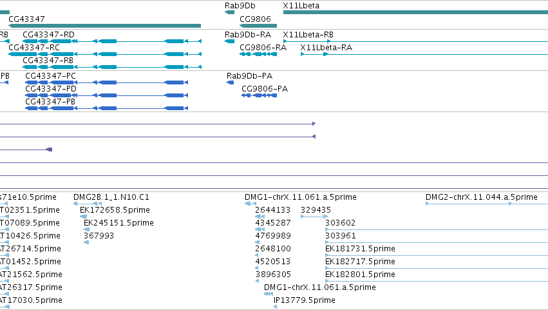The width and height of the screenshot is (548, 310).
Task: Click the 4769989 EST label
Action: coord(273,236)
